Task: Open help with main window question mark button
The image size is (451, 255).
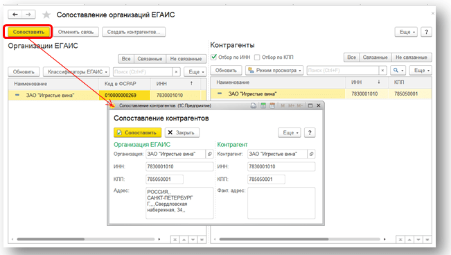Action: (x=426, y=32)
